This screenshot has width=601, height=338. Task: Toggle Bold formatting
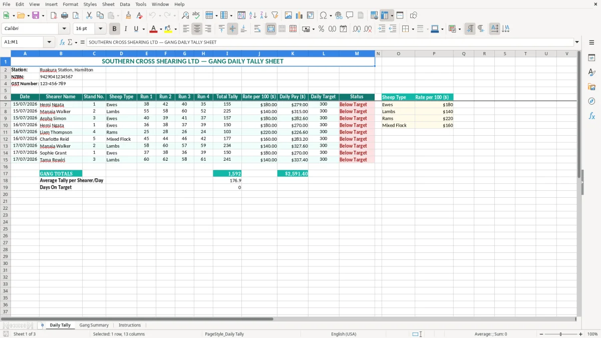[114, 29]
